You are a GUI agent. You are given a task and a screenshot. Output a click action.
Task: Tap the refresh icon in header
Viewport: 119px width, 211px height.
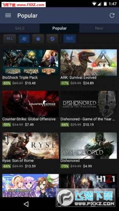[112, 15]
